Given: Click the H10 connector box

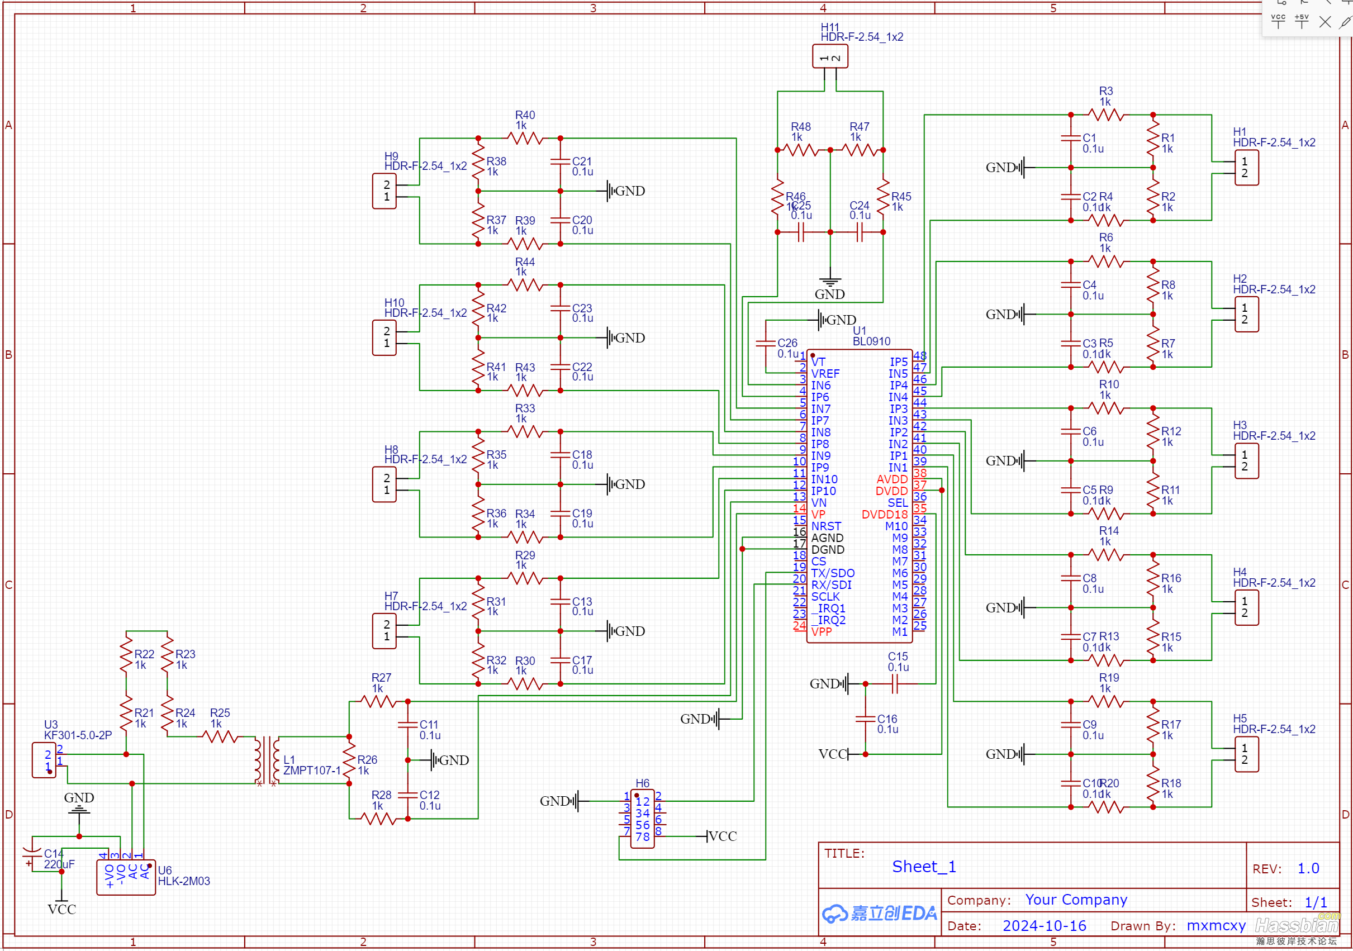Looking at the screenshot, I should tap(384, 337).
